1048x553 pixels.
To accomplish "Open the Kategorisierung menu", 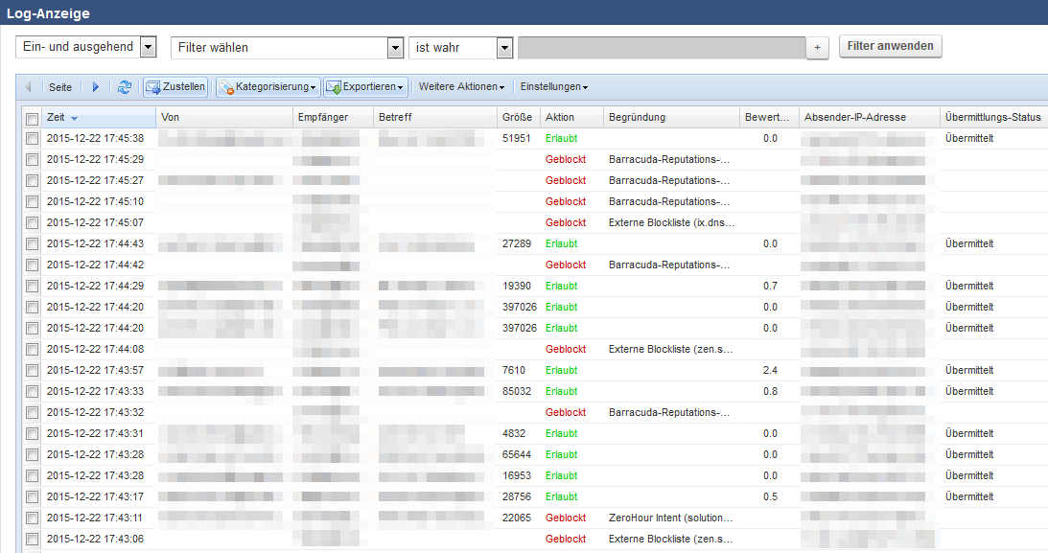I will click(x=268, y=87).
